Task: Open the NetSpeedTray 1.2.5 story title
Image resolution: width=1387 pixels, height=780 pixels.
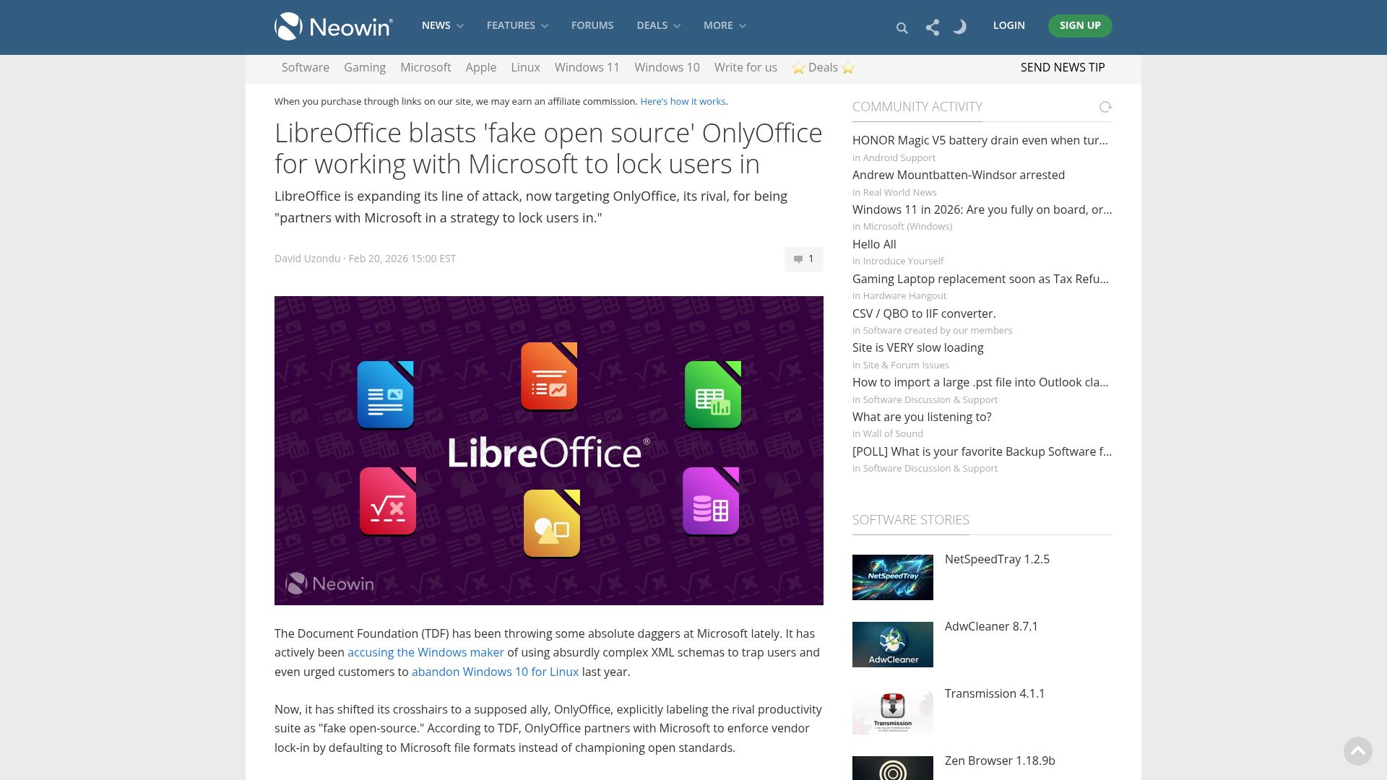Action: click(x=997, y=559)
